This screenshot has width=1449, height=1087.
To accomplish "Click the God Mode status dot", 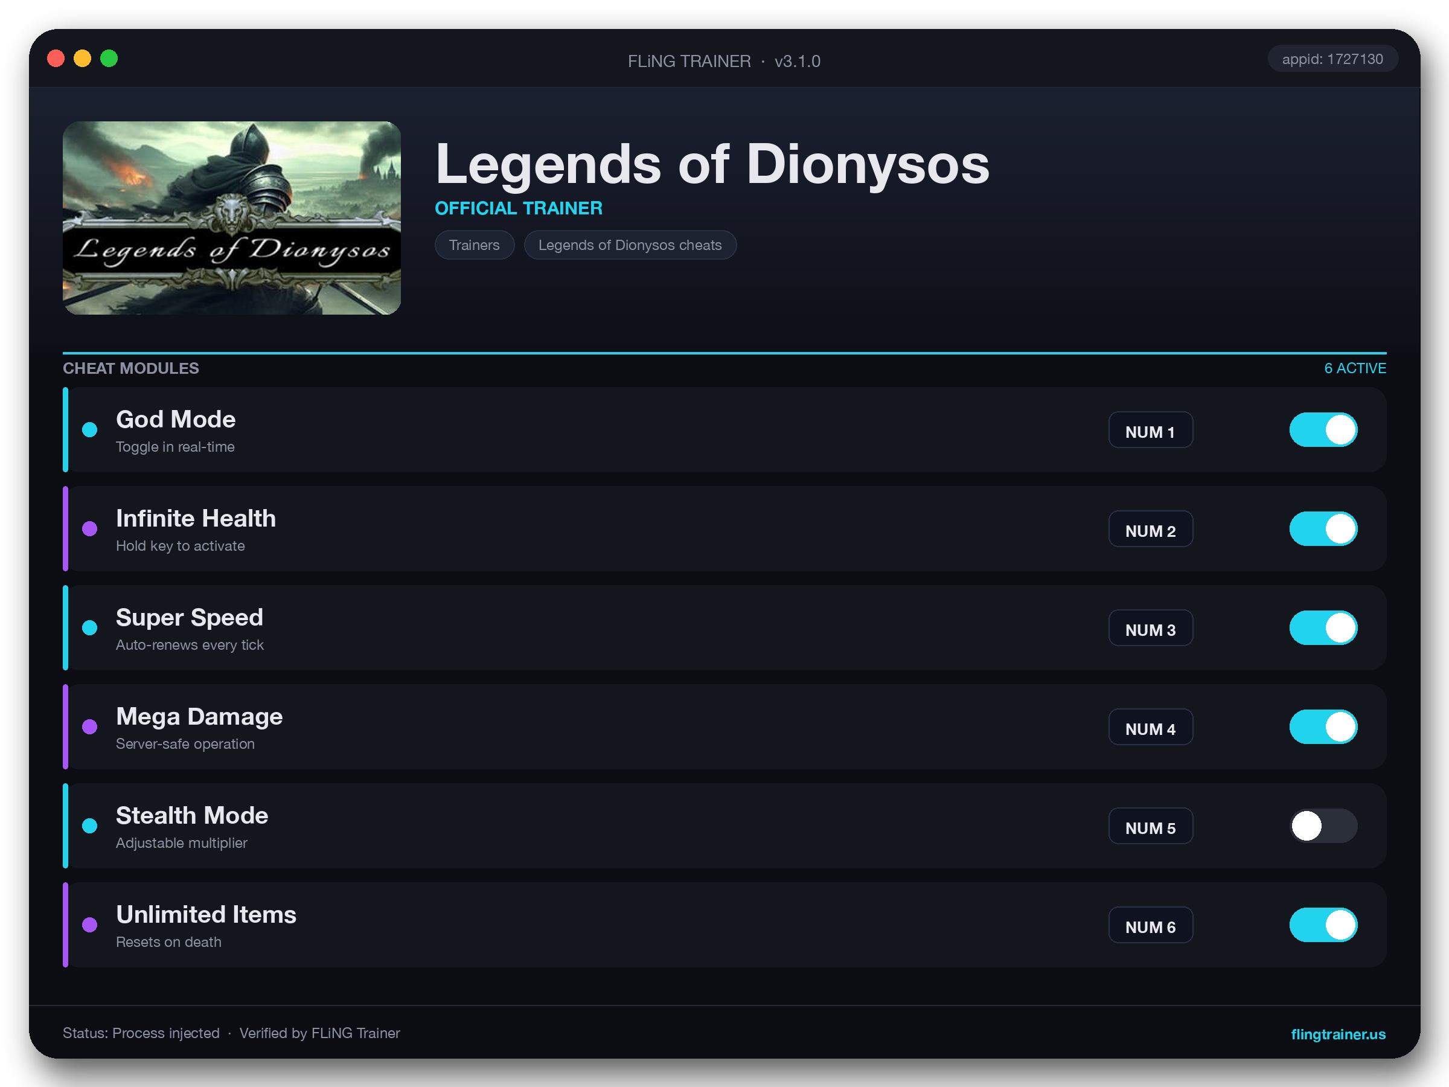I will point(90,430).
